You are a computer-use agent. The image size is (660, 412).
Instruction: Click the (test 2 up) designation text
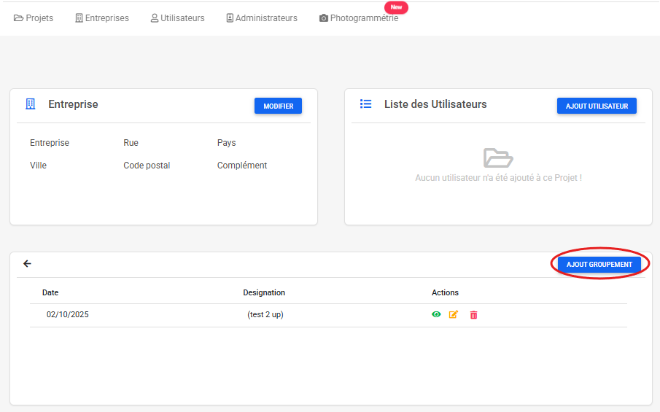[x=264, y=315]
